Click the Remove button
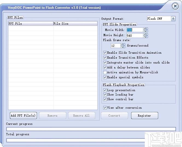182x147 pixels. click(x=53, y=116)
